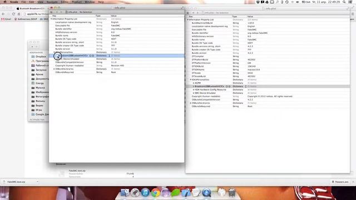The image size is (356, 200).
Task: Select BuildMachineOSBuild row in right window
Action: 268,23
